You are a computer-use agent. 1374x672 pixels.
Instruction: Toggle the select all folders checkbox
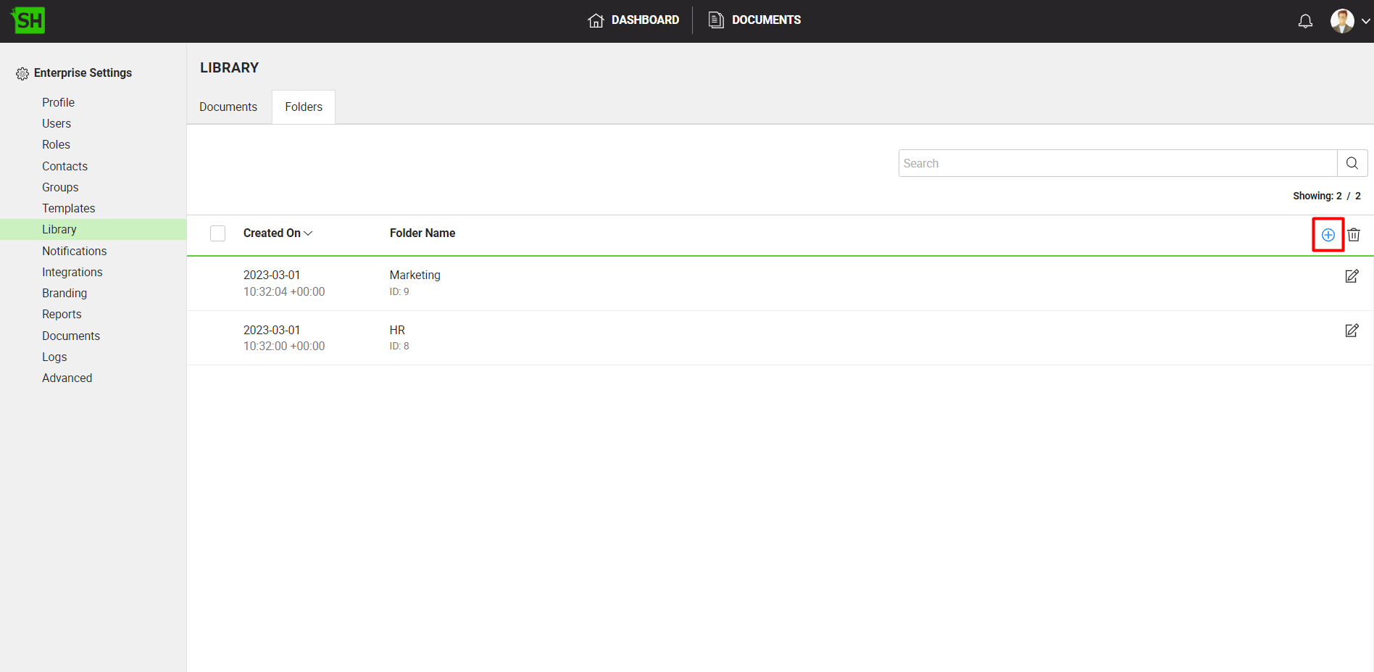click(x=217, y=233)
